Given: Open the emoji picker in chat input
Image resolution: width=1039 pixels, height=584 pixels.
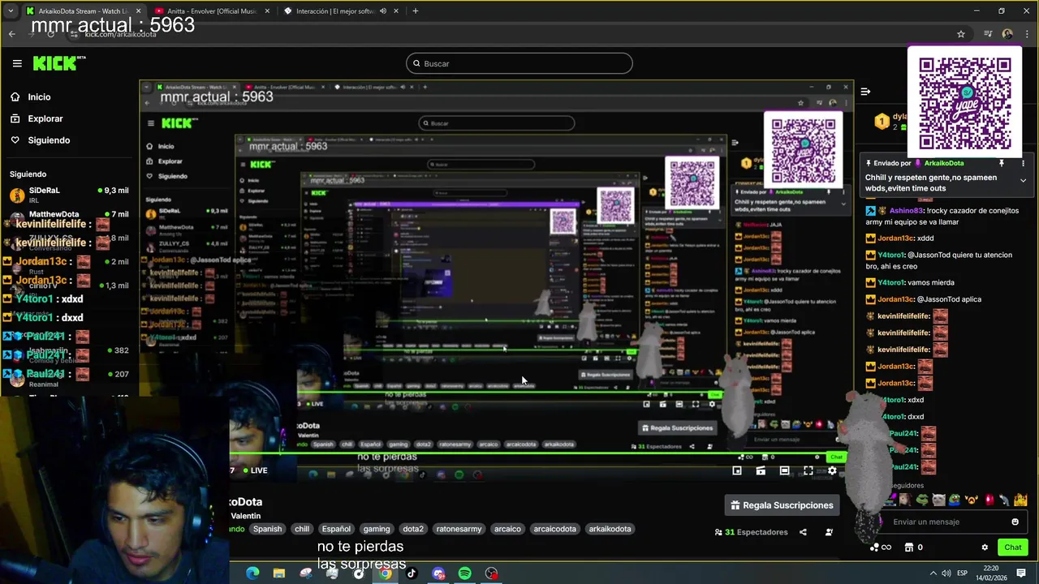Looking at the screenshot, I should click(1015, 522).
